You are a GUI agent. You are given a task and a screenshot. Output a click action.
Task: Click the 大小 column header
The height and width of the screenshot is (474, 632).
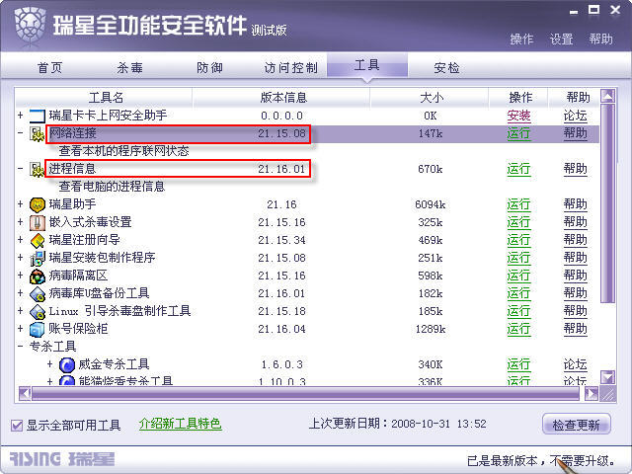coord(432,98)
